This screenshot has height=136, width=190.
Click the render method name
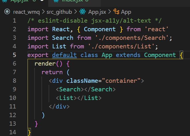43,64
